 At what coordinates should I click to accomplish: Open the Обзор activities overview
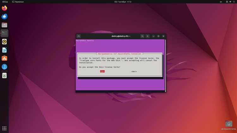click(5, 2)
